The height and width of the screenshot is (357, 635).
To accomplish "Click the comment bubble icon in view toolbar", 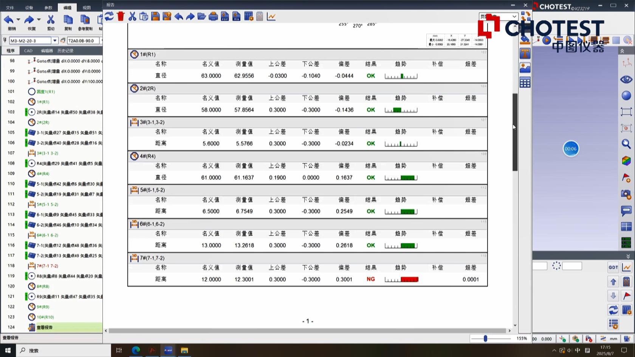I will click(626, 210).
